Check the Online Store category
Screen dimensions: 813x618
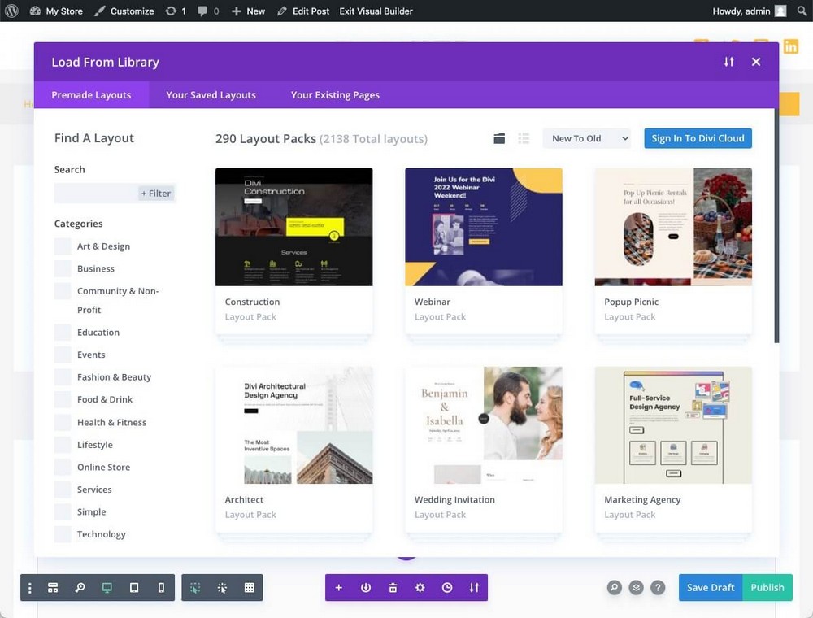tap(63, 467)
